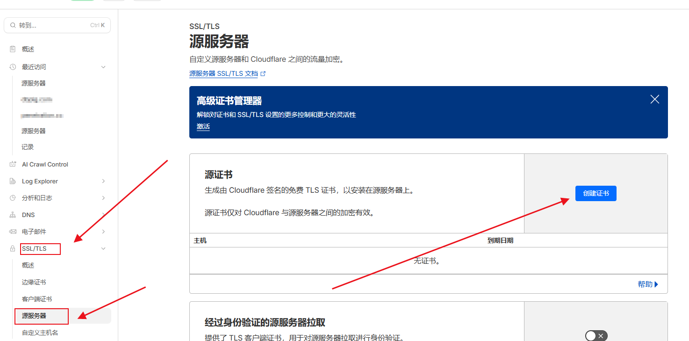Open 客户端证书 menu item
Image resolution: width=689 pixels, height=341 pixels.
(37, 299)
